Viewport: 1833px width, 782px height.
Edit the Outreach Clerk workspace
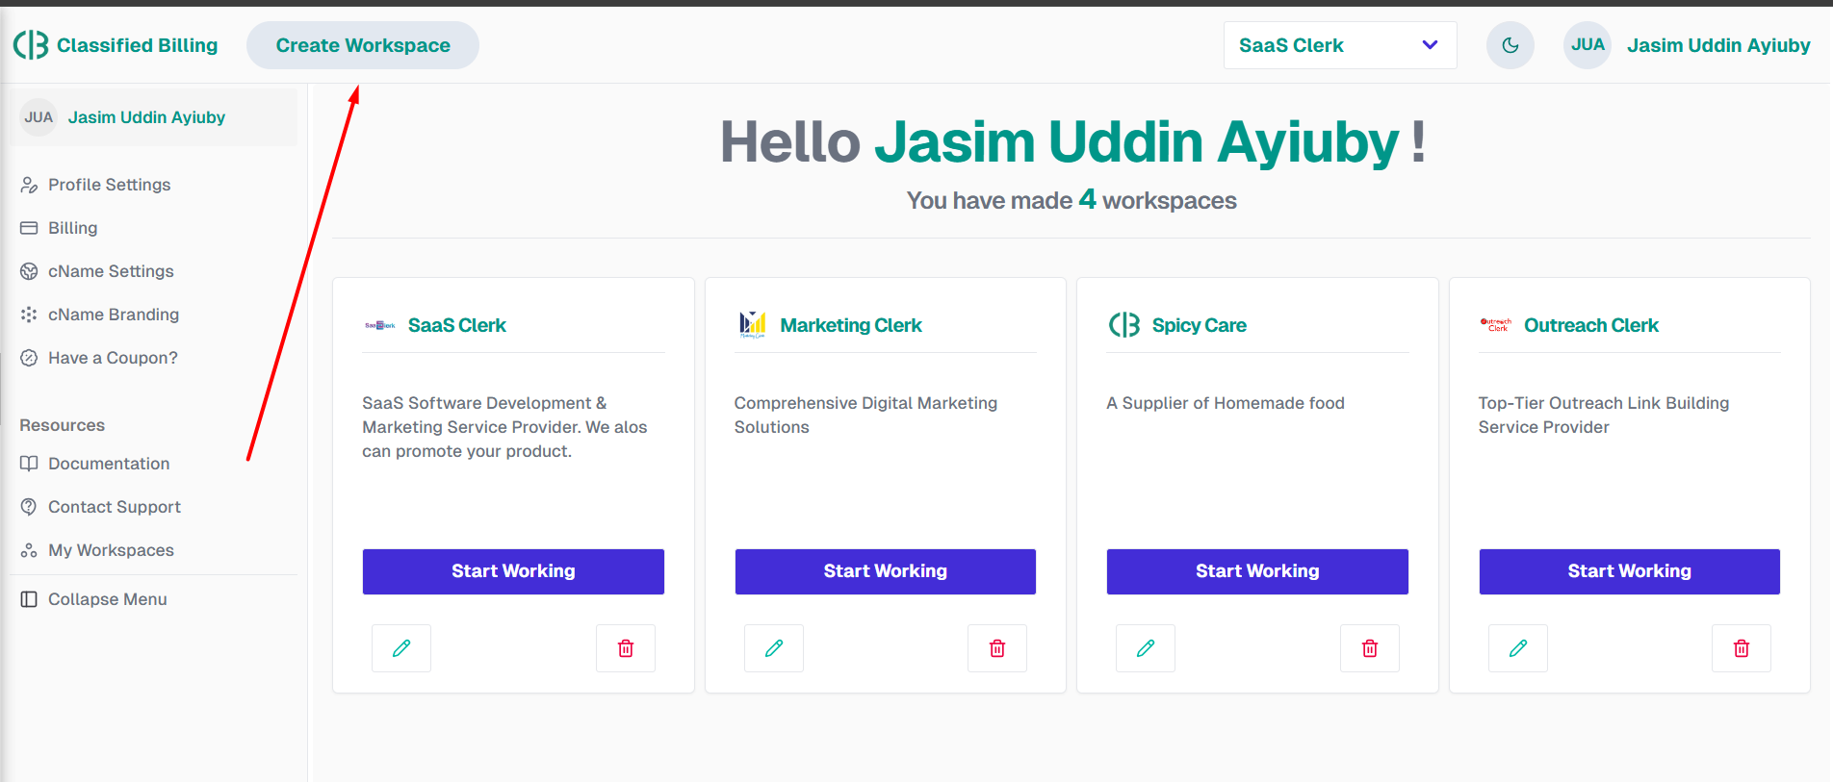(x=1518, y=648)
